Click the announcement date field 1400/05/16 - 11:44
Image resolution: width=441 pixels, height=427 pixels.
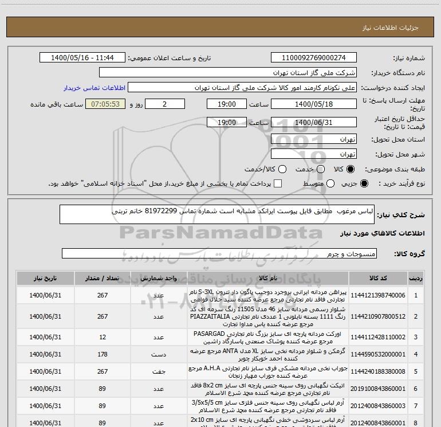(x=82, y=58)
